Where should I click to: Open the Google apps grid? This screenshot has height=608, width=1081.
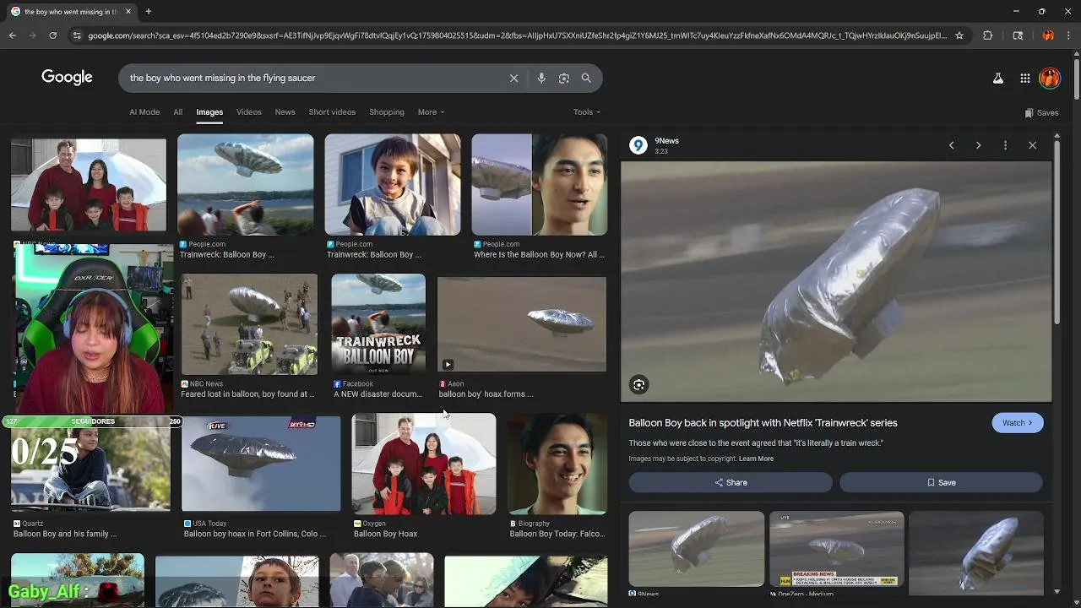[1024, 79]
